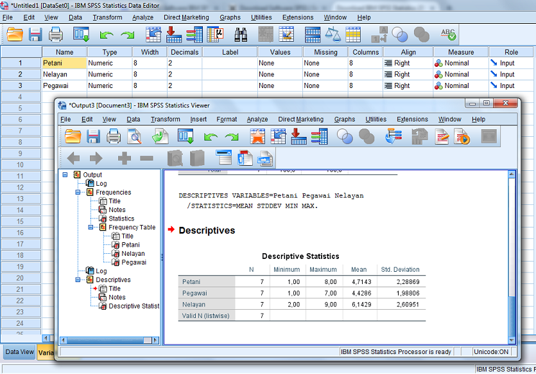536x374 pixels.
Task: Click Print preview icon in Viewer
Action: pos(134,136)
